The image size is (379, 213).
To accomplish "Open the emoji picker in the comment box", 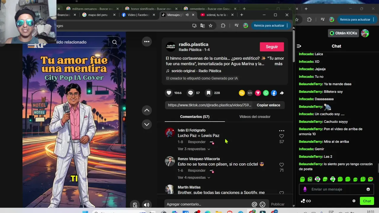I will 262,204.
